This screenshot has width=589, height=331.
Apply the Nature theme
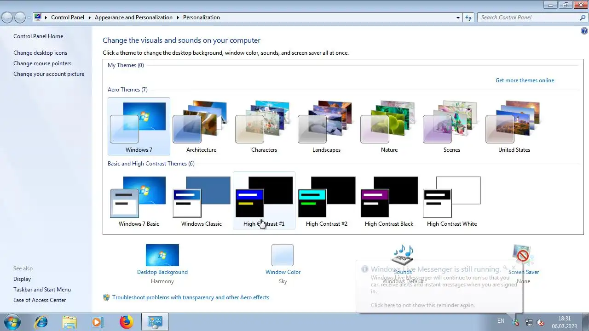[x=389, y=126]
